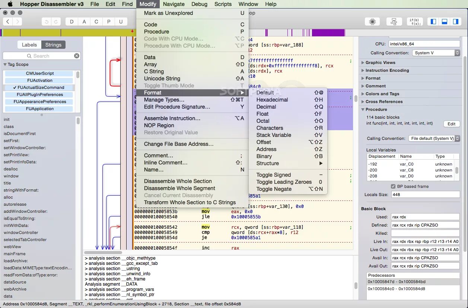The width and height of the screenshot is (468, 308).
Task: Mark as procedure with the P button
Action: click(109, 22)
